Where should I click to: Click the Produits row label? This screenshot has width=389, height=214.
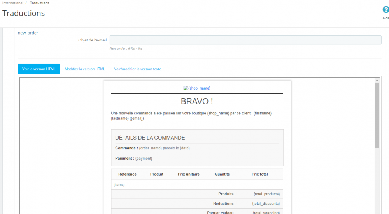coord(226,194)
